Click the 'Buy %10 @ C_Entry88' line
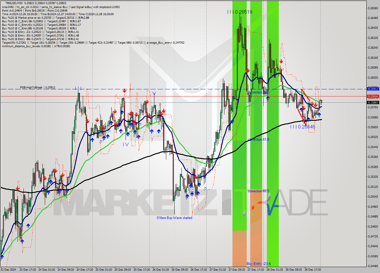 39,28
